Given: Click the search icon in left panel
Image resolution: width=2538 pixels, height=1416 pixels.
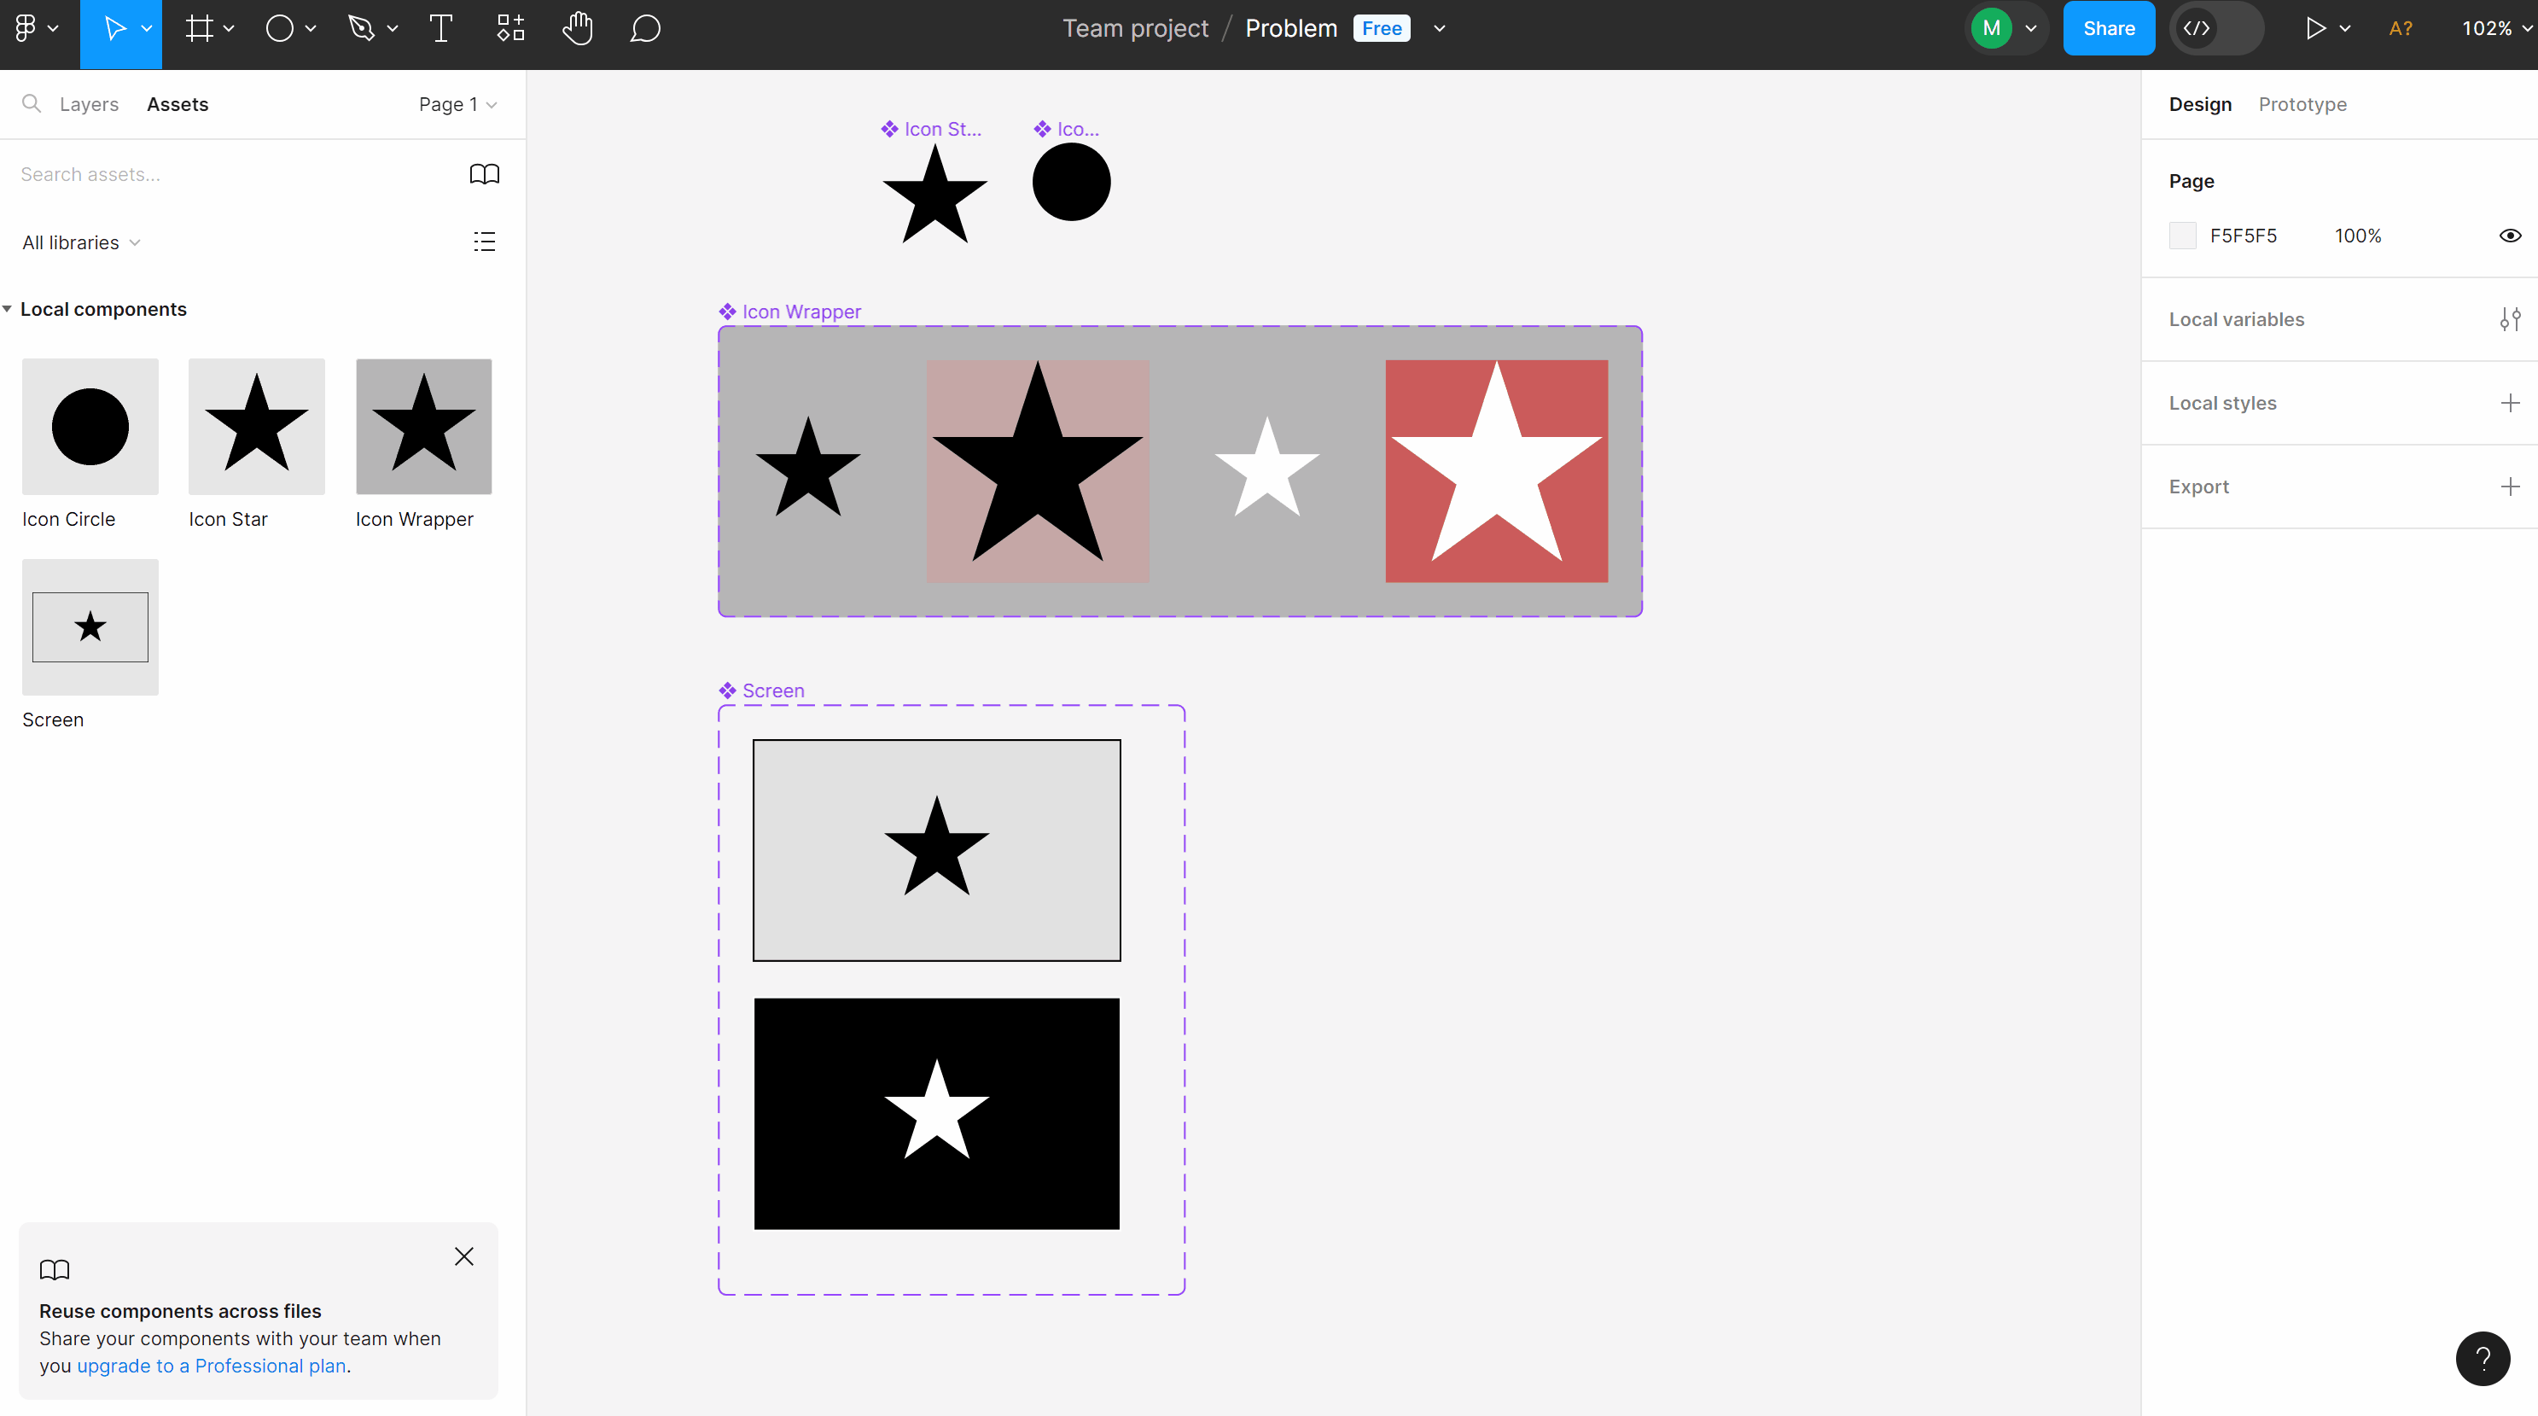Looking at the screenshot, I should coord(32,103).
